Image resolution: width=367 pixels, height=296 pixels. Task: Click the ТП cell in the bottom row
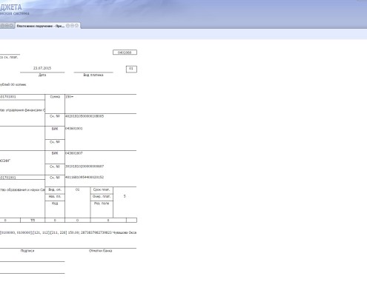coord(33,220)
